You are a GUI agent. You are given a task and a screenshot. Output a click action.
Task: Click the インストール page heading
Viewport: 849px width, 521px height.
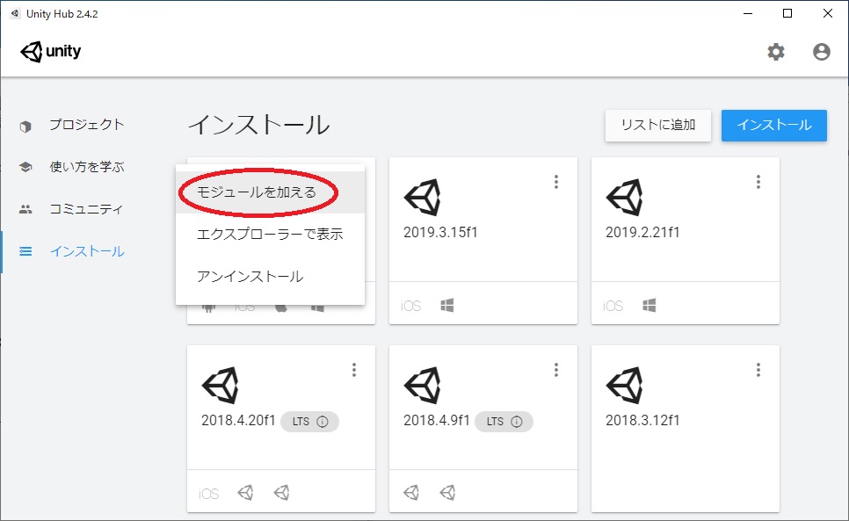(258, 125)
